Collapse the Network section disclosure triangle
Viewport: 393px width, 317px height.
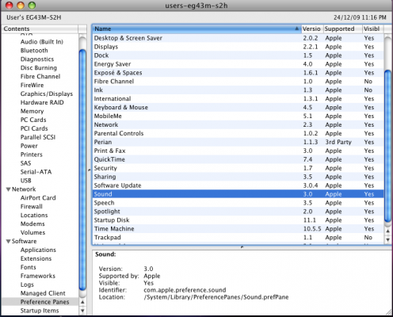pos(9,189)
